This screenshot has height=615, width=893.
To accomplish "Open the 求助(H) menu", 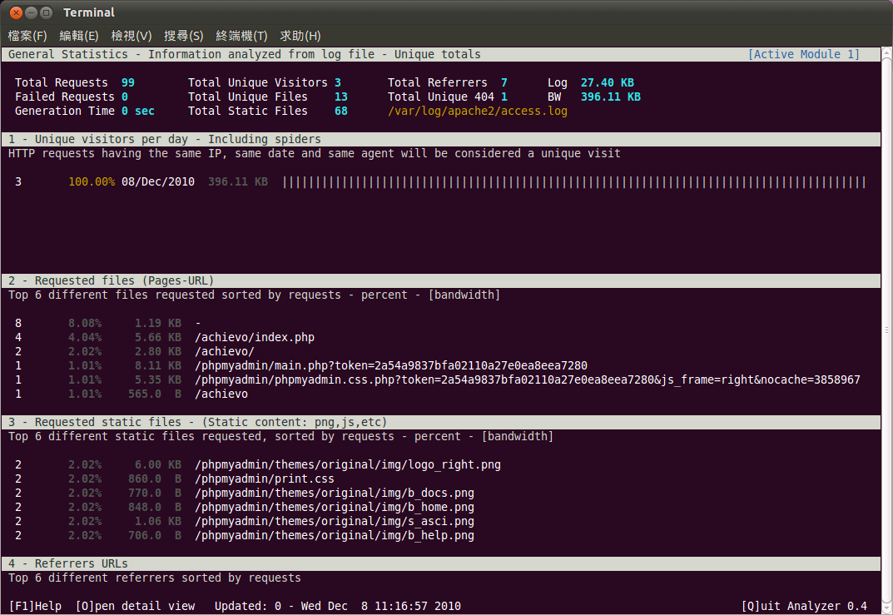I will pyautogui.click(x=300, y=36).
